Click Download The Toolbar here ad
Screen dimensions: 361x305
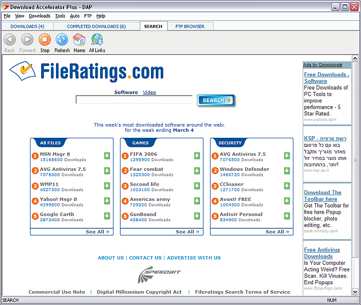[x=322, y=195]
